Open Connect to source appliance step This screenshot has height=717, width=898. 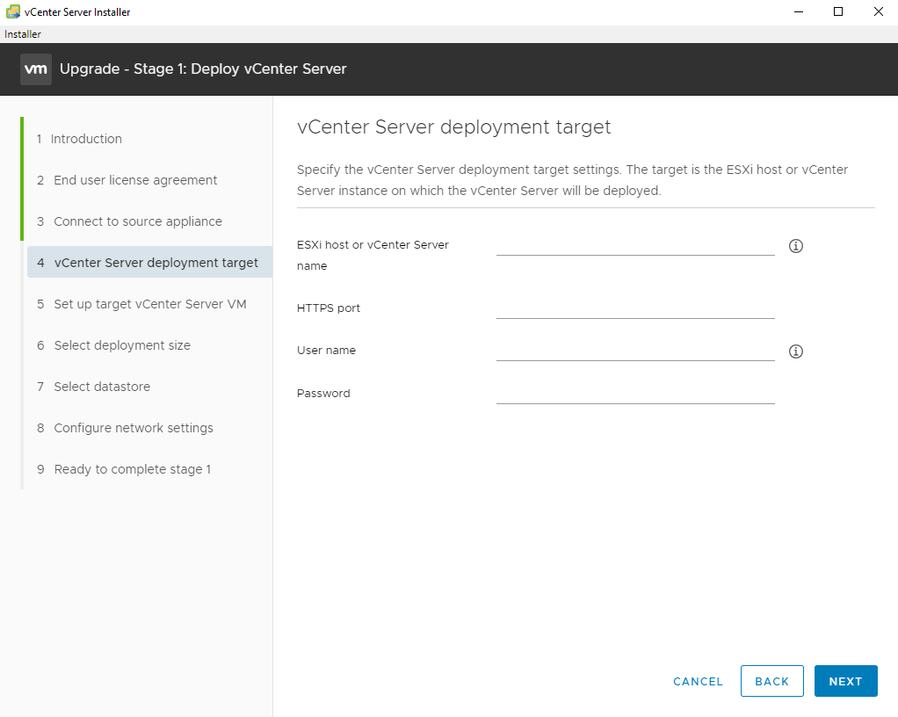(138, 221)
